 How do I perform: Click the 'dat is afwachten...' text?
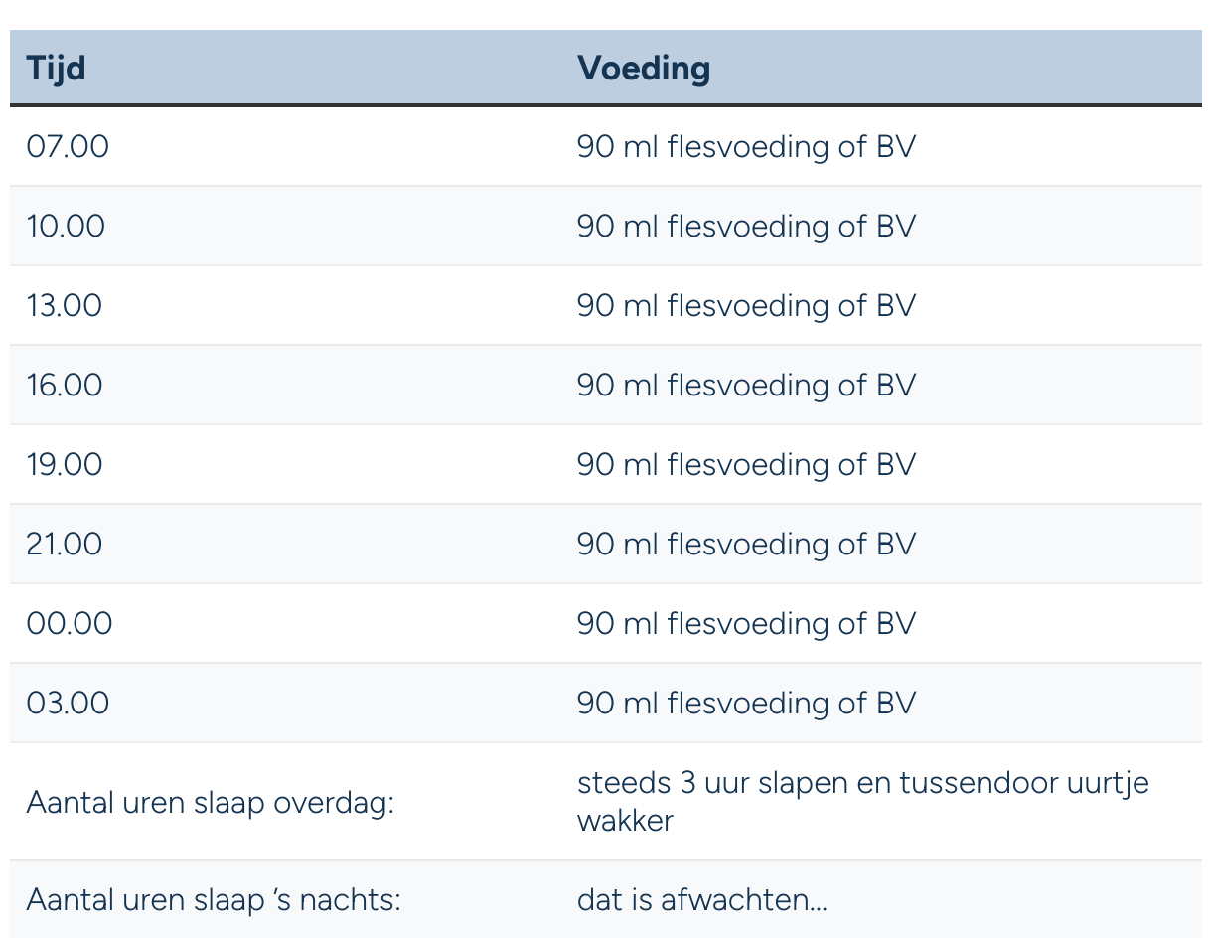coord(702,900)
